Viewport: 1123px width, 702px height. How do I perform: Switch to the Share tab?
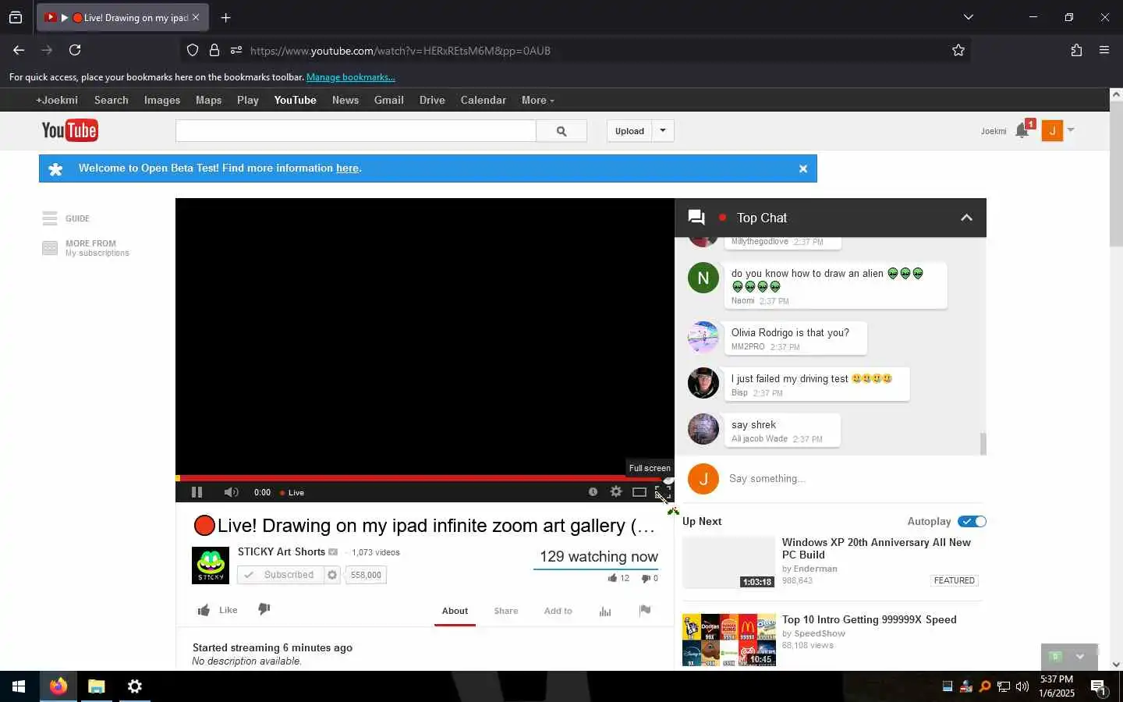pyautogui.click(x=506, y=611)
